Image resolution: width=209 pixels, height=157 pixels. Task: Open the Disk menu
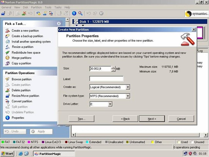25,7
